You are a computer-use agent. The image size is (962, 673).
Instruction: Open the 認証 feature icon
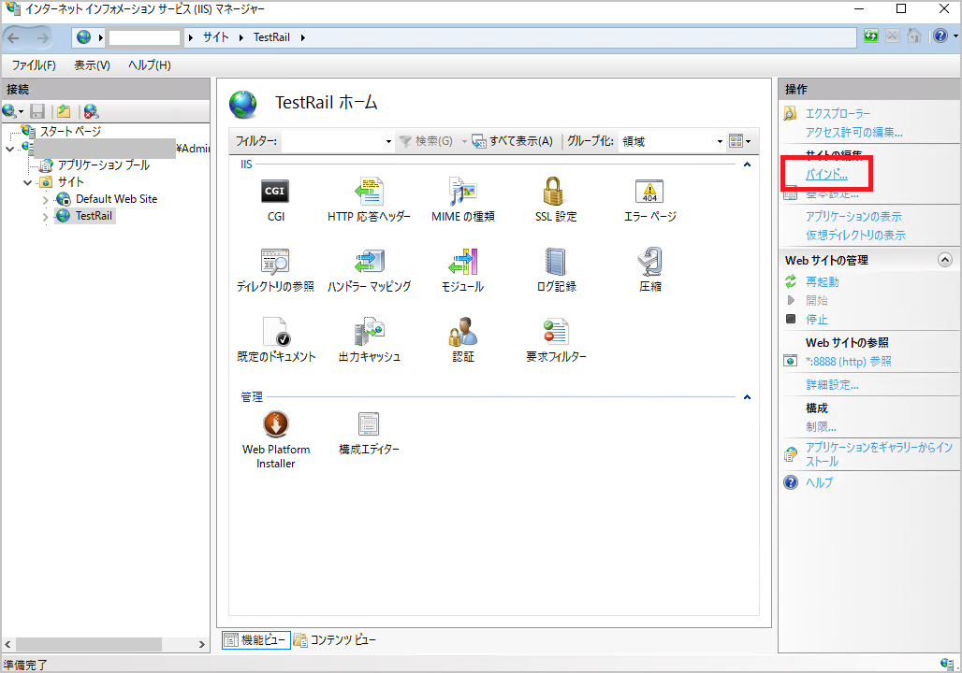click(462, 333)
